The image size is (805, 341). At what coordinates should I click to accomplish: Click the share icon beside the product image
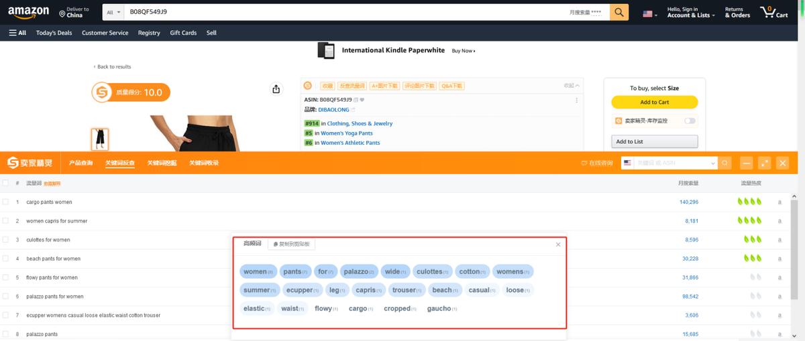pyautogui.click(x=276, y=89)
